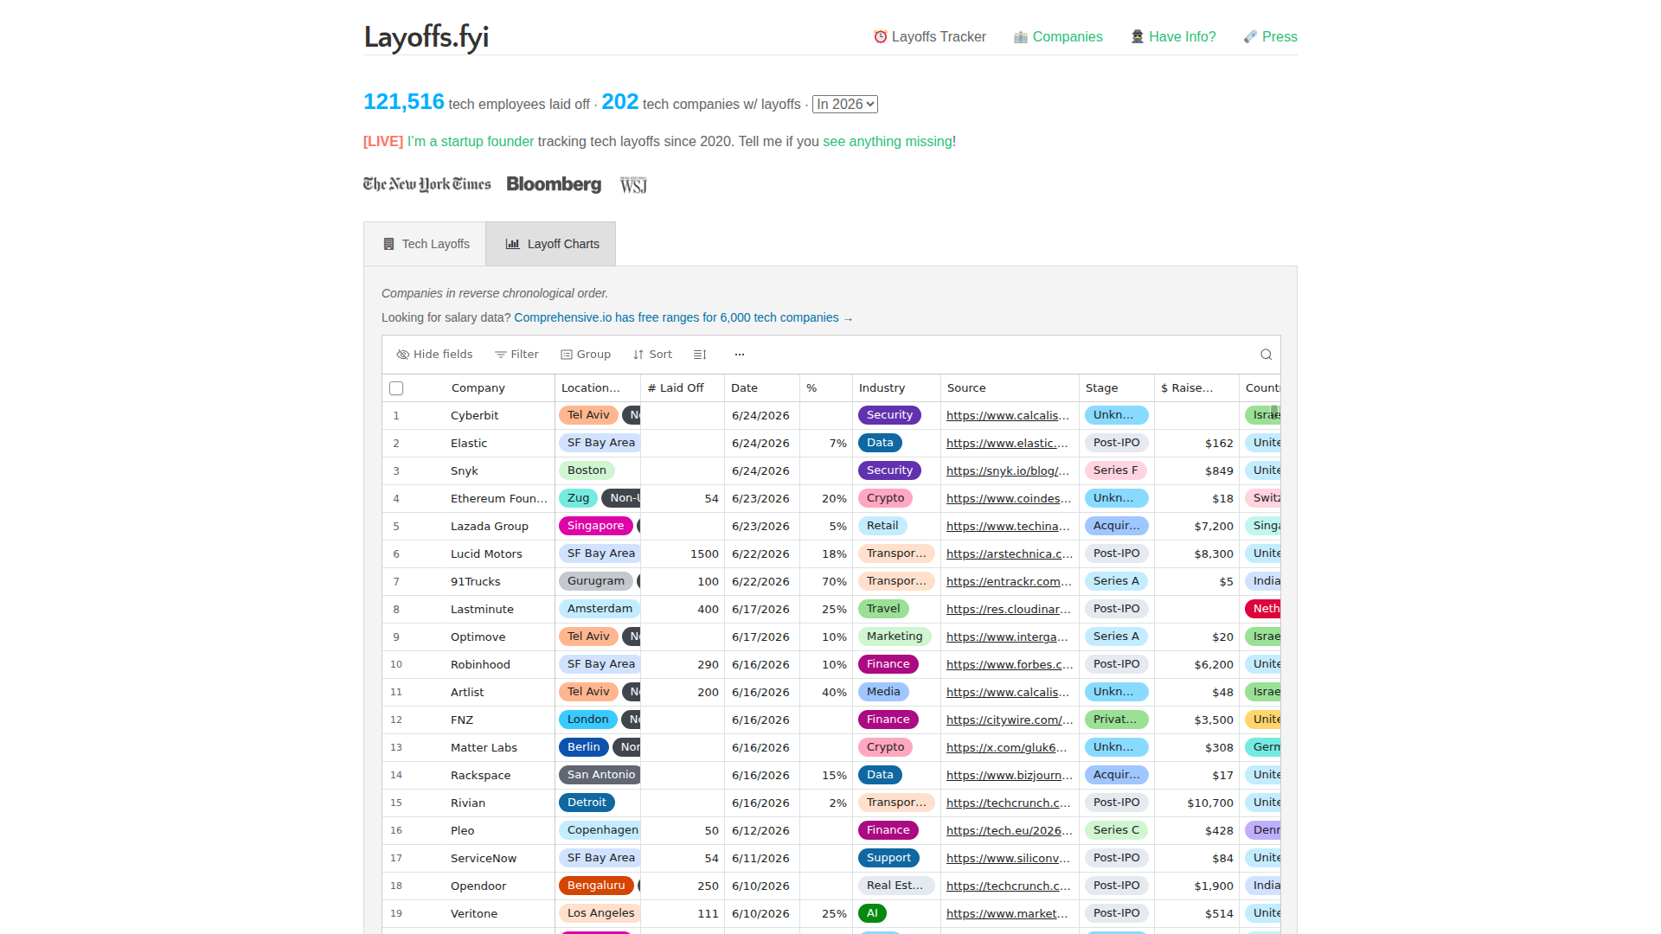Viewport: 1661px width, 934px height.
Task: Click the Private Equity stage tag for FNZ
Action: tap(1116, 720)
